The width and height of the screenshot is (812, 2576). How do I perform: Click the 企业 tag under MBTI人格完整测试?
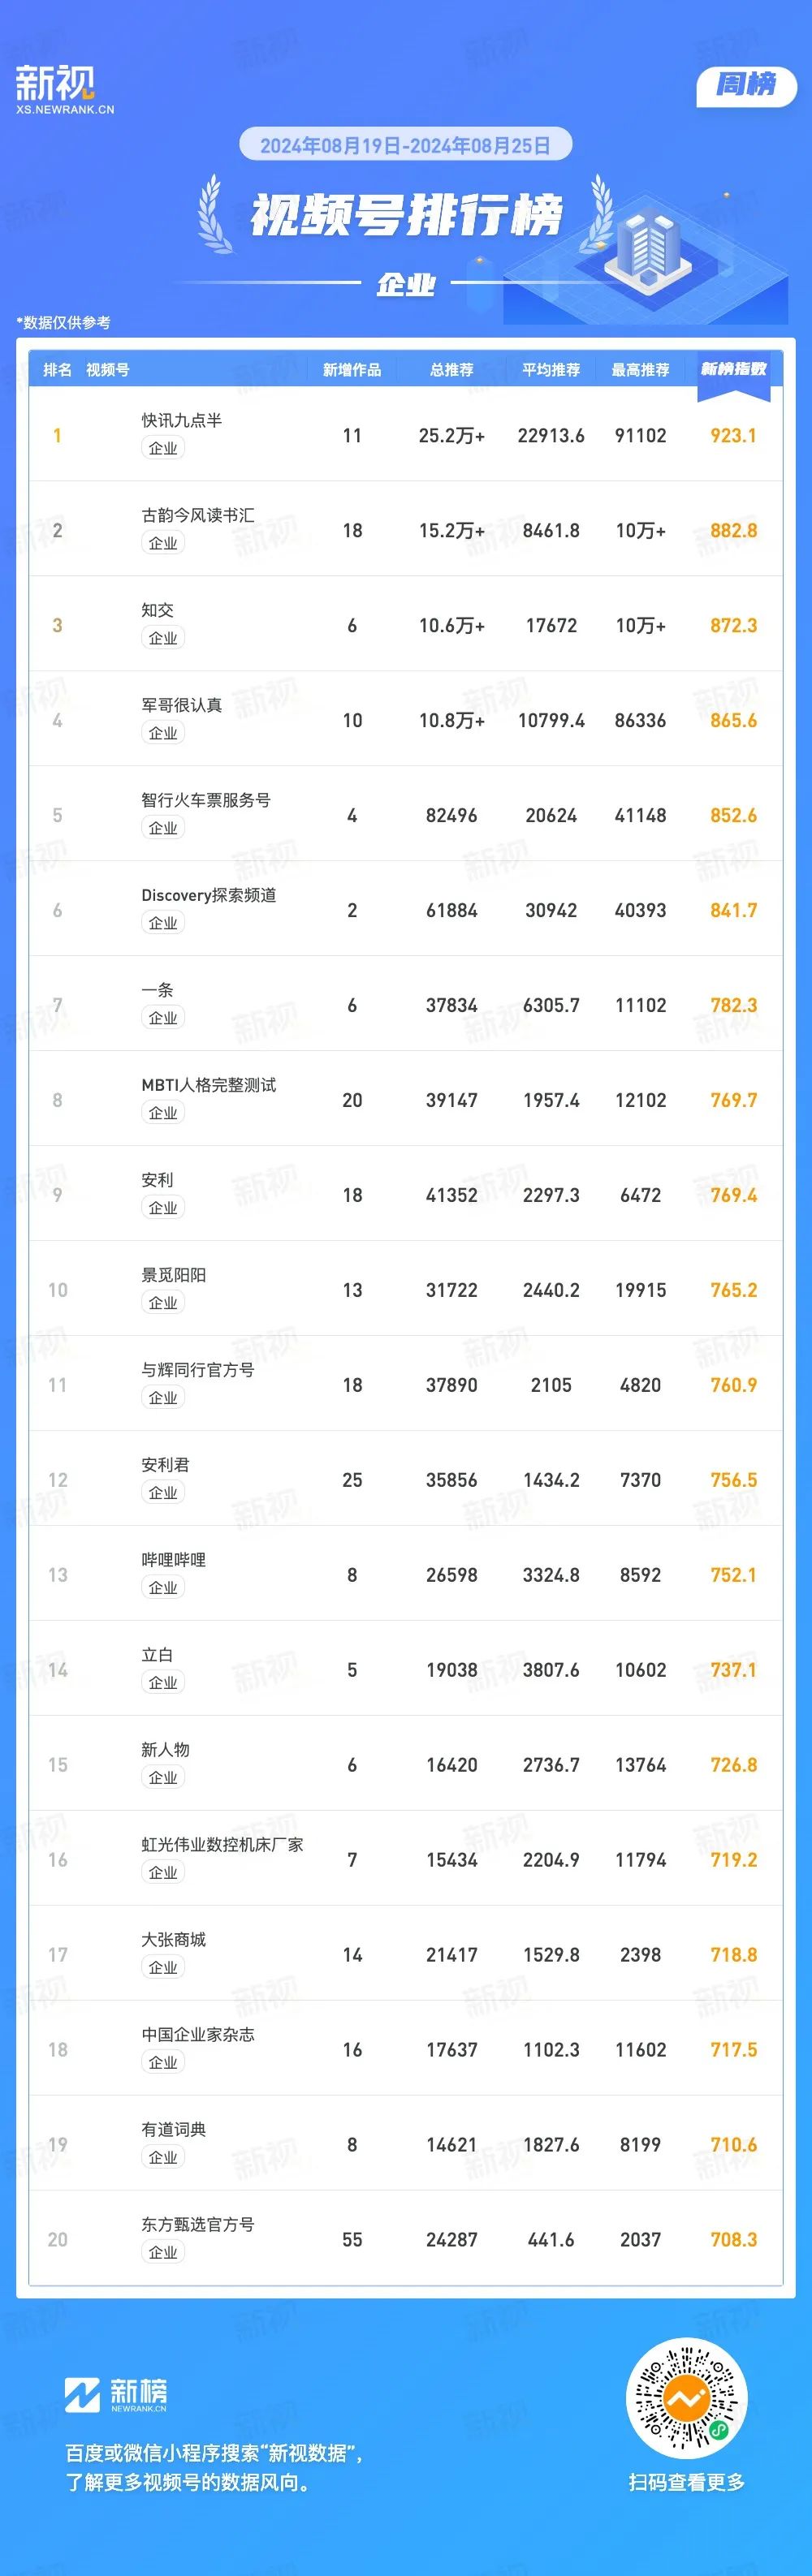pyautogui.click(x=163, y=1113)
